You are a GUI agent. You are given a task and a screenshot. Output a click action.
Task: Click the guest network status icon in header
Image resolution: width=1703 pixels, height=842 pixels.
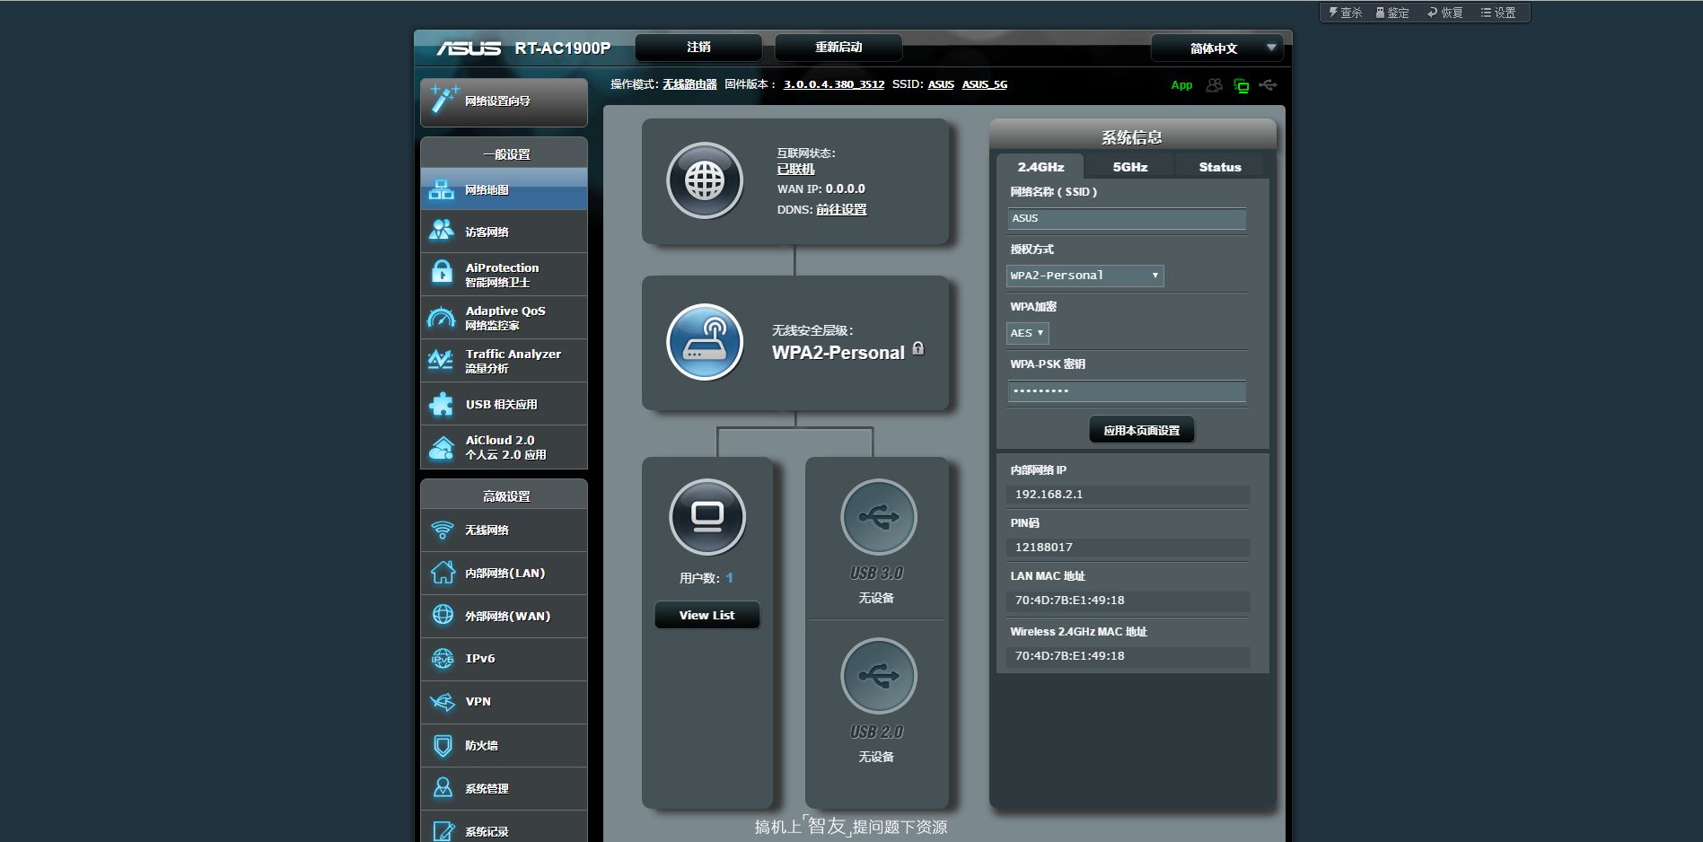(1214, 85)
